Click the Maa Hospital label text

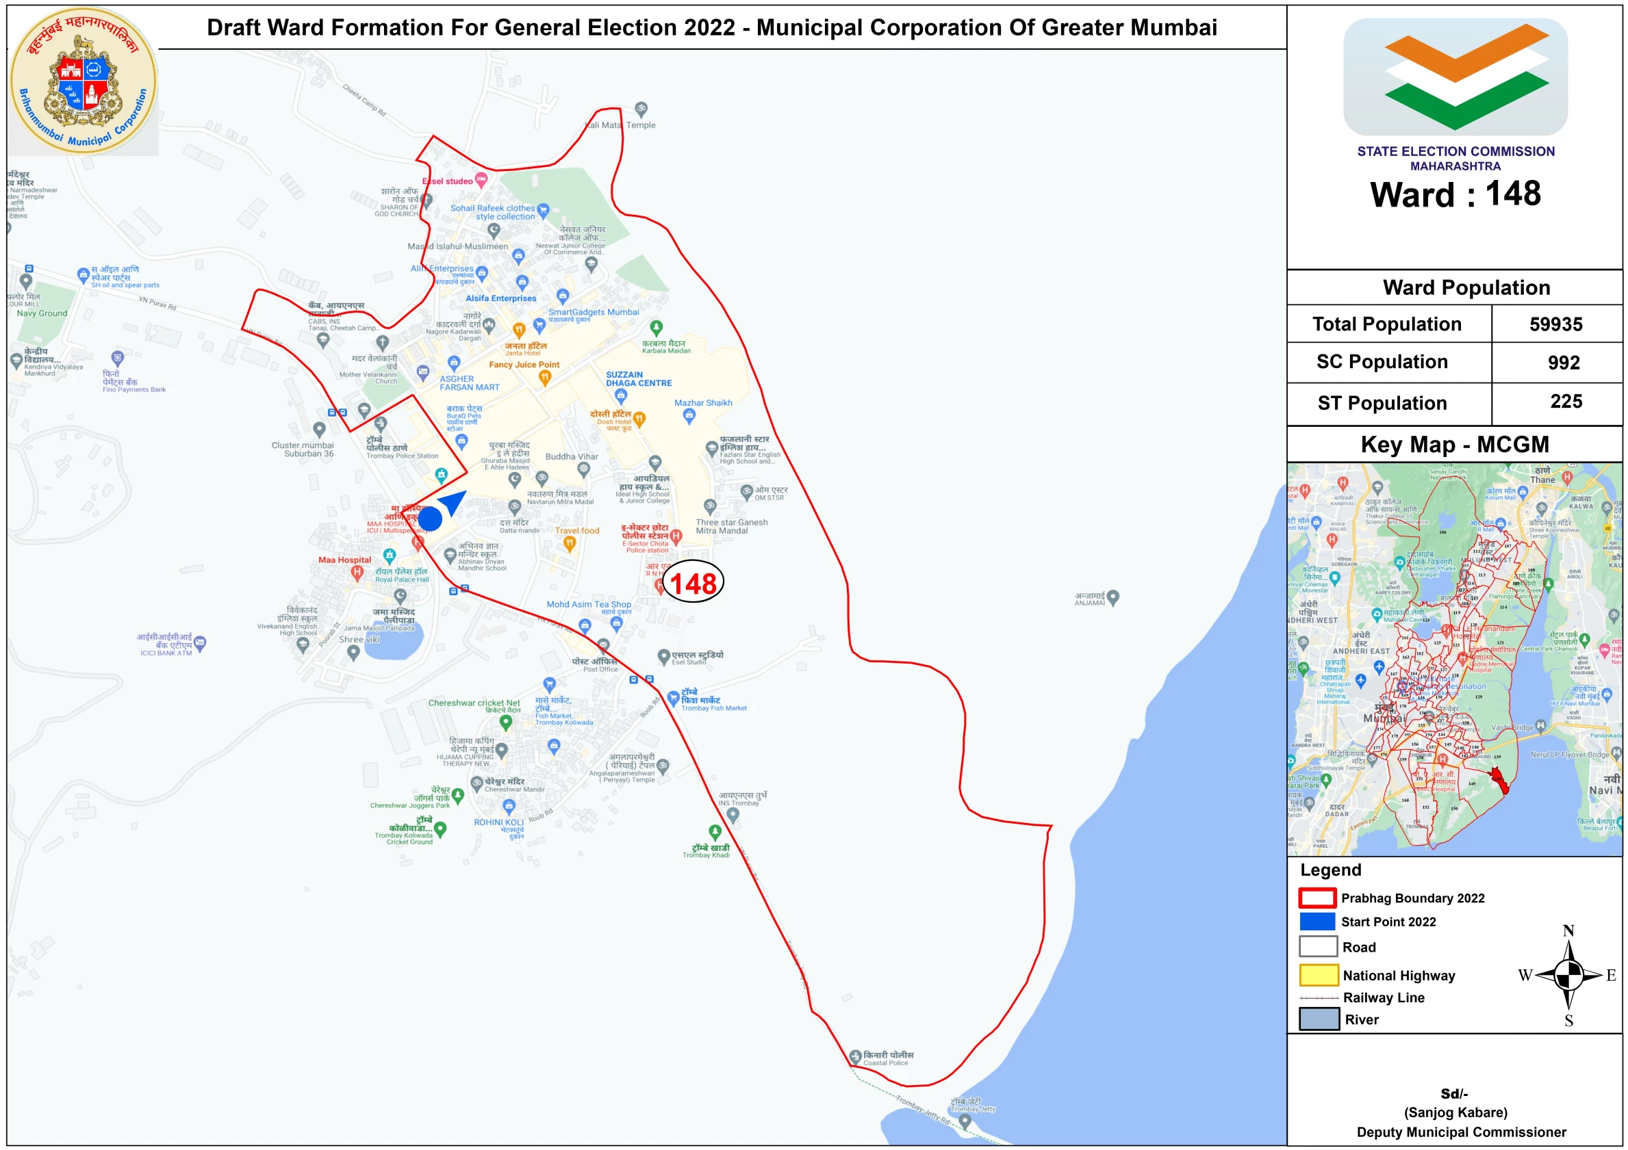click(344, 560)
